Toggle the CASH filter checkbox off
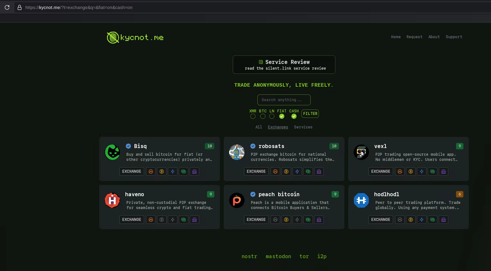 click(294, 116)
